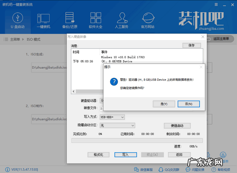Open the 软件大全 tab
This screenshot has width=237, height=173.
[x=96, y=21]
